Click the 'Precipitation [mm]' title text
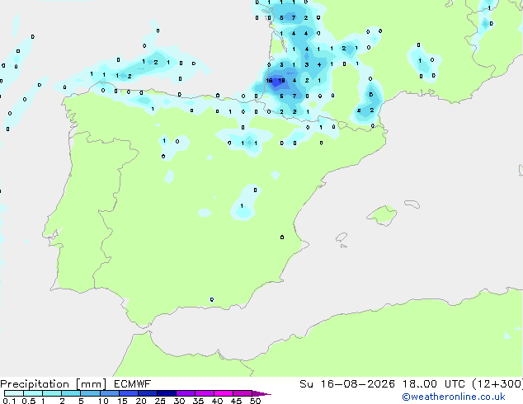 tap(54, 384)
